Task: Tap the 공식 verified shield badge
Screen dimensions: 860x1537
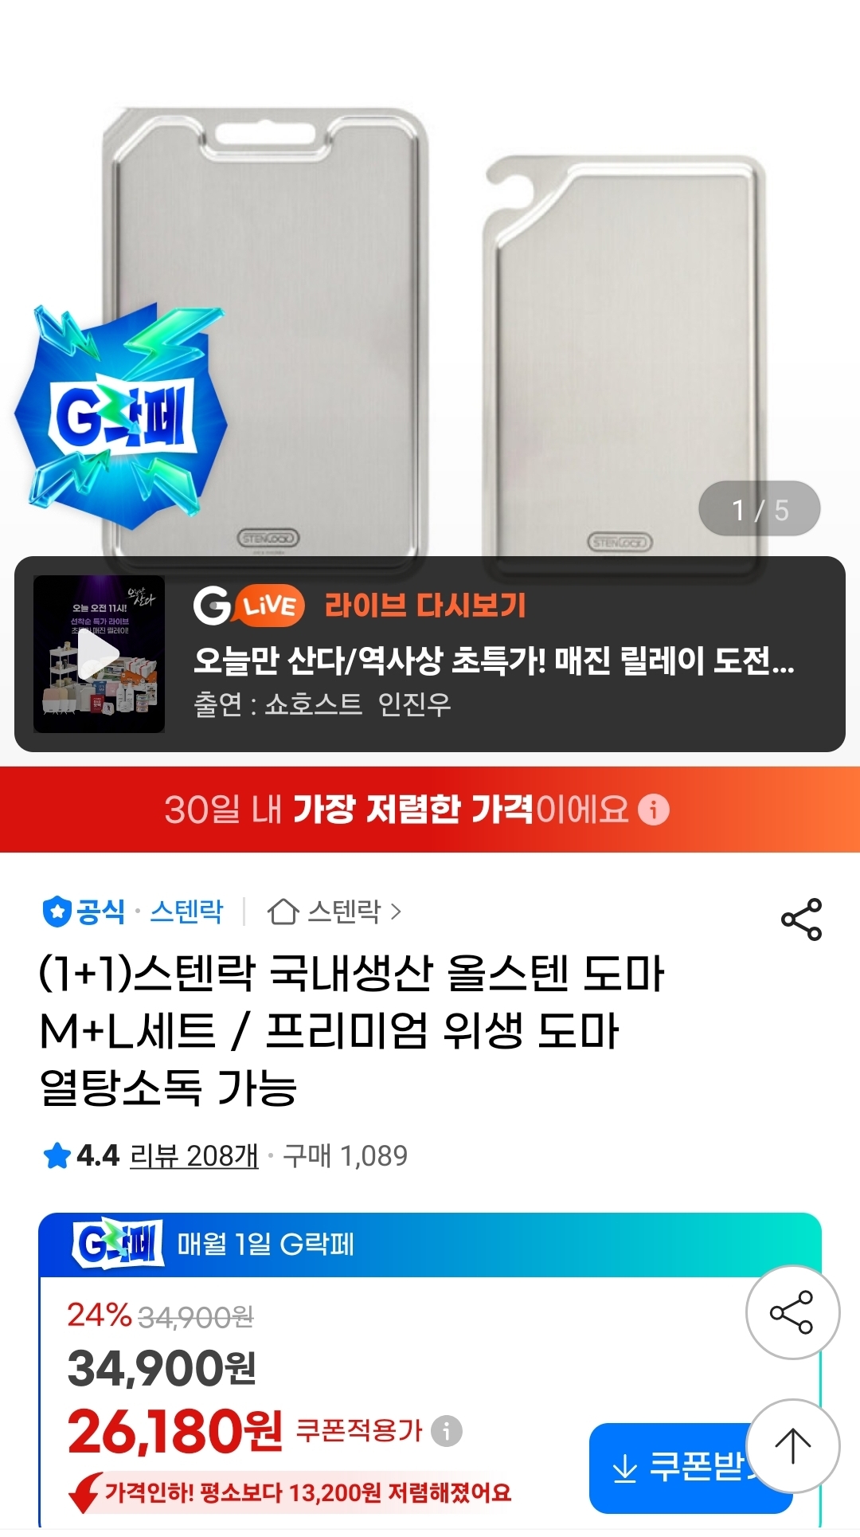Action: pyautogui.click(x=57, y=912)
